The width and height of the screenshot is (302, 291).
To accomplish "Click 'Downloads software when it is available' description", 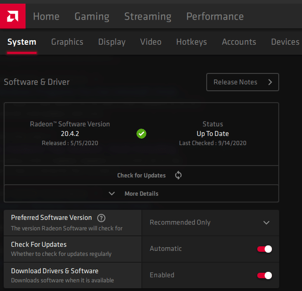I will (62, 281).
